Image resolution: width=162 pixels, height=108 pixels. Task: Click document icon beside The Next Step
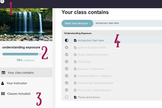point(75,83)
